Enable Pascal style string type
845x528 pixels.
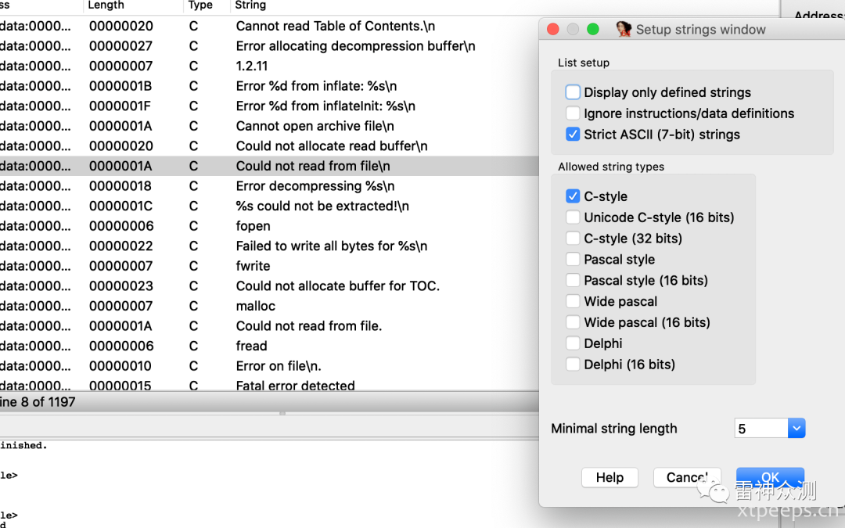[x=573, y=259]
